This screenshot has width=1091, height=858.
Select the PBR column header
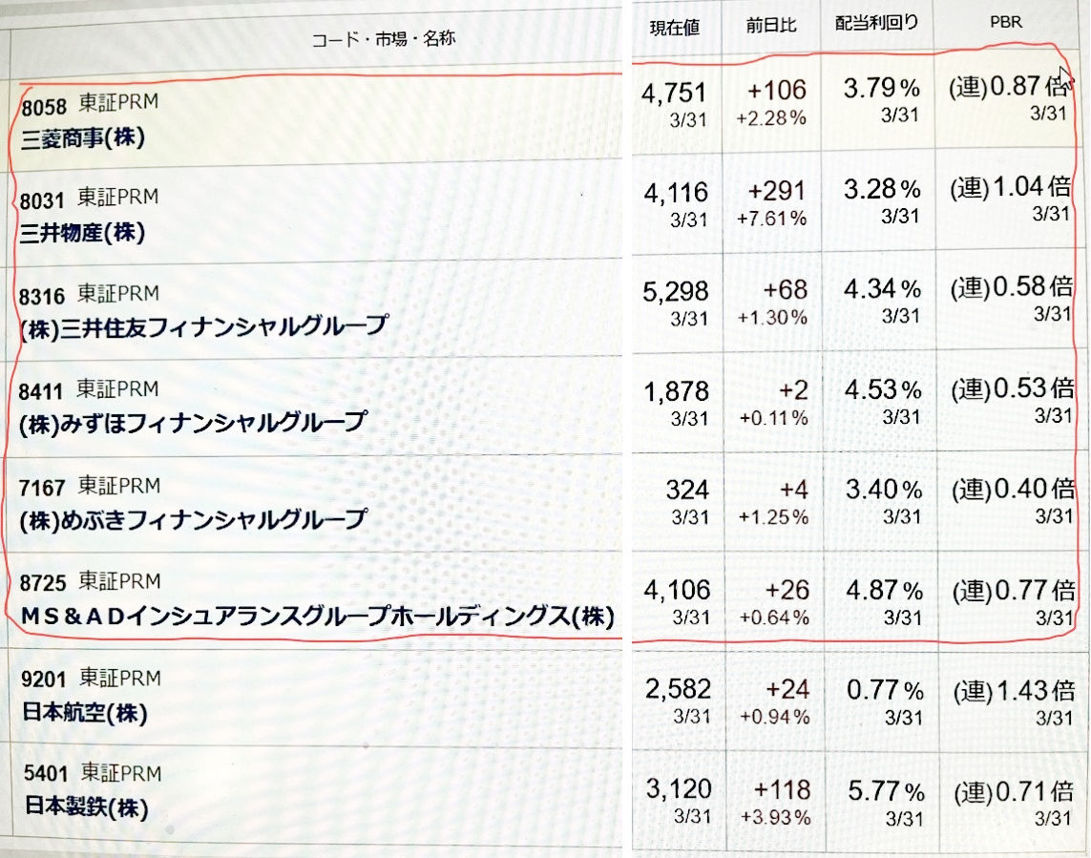tap(1007, 22)
